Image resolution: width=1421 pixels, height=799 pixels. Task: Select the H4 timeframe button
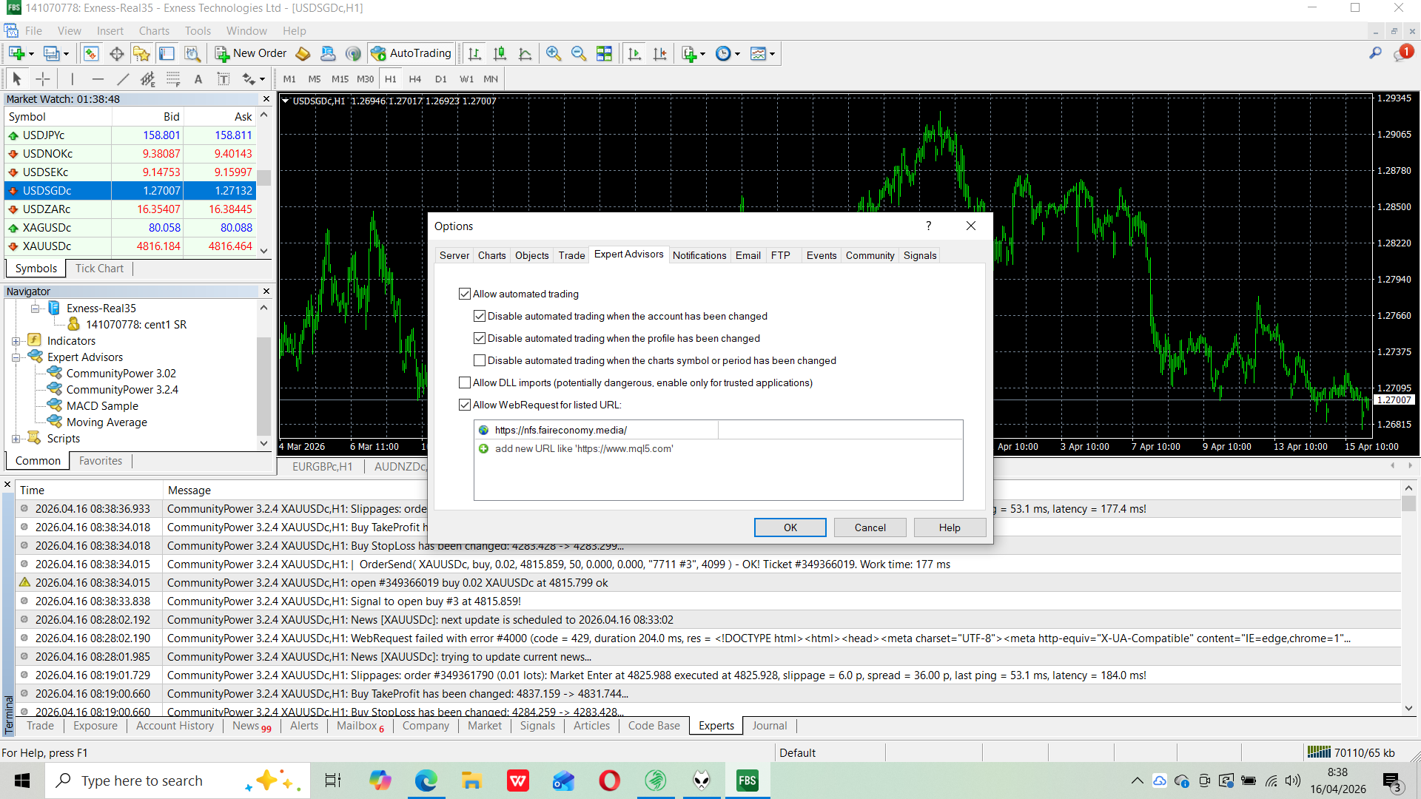(x=415, y=78)
